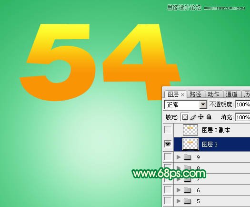Image resolution: width=250 pixels, height=207 pixels.
Task: Expand layer group 9 triangle
Action: [x=179, y=157]
